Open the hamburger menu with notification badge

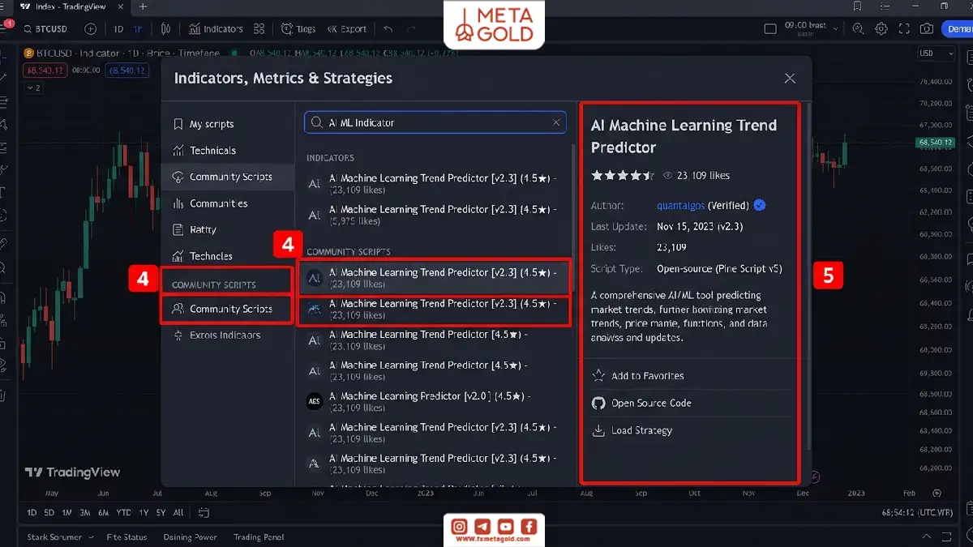click(x=8, y=28)
